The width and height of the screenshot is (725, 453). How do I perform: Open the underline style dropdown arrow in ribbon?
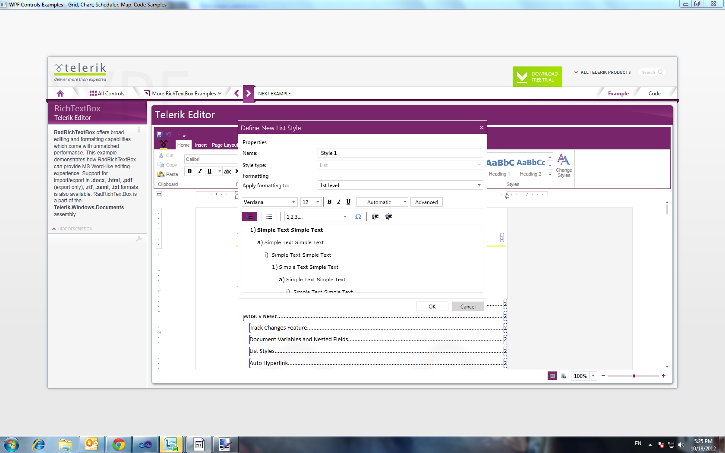click(x=220, y=171)
